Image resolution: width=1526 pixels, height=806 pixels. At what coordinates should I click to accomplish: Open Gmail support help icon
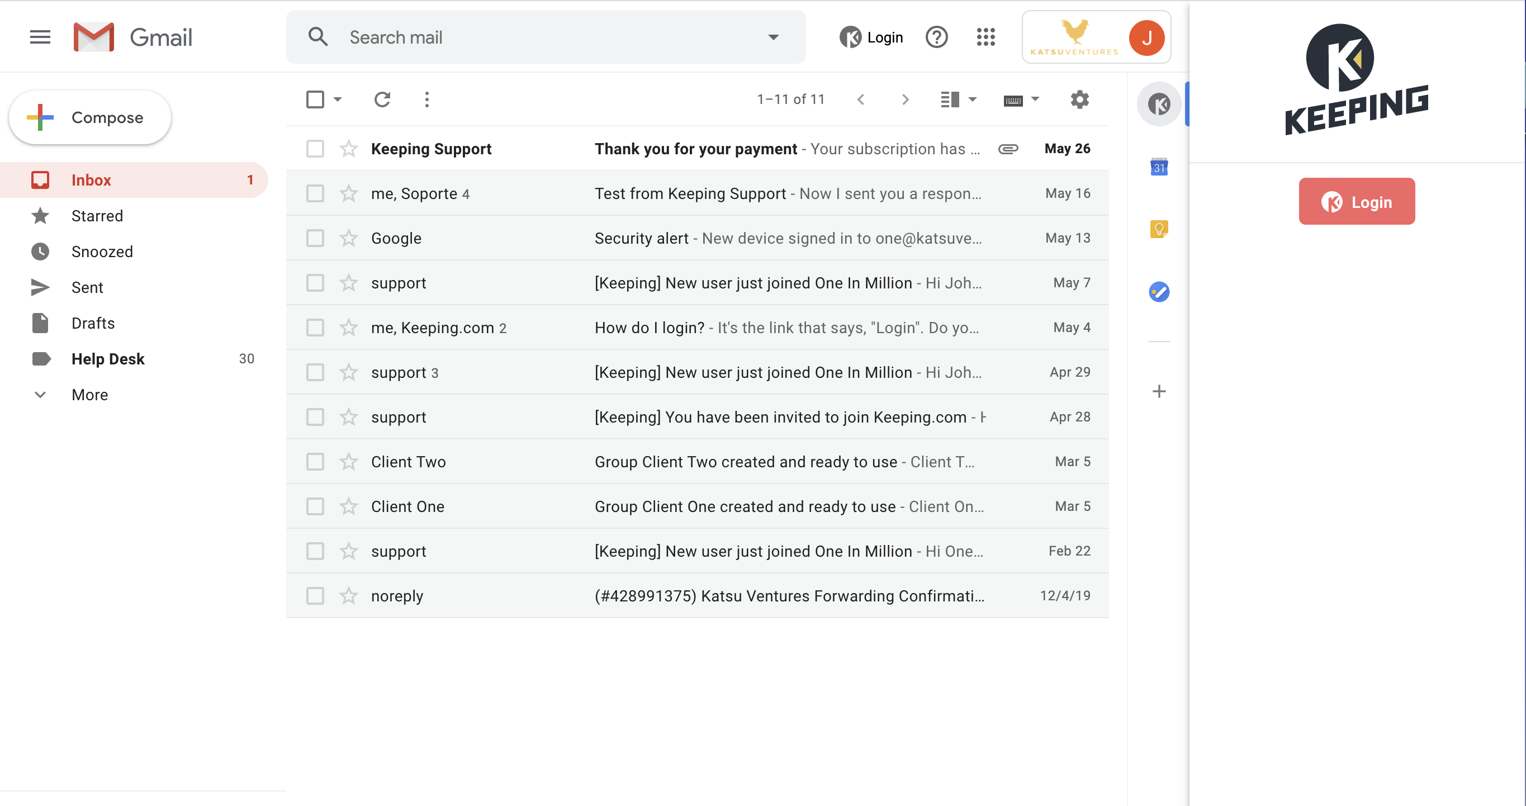[937, 37]
